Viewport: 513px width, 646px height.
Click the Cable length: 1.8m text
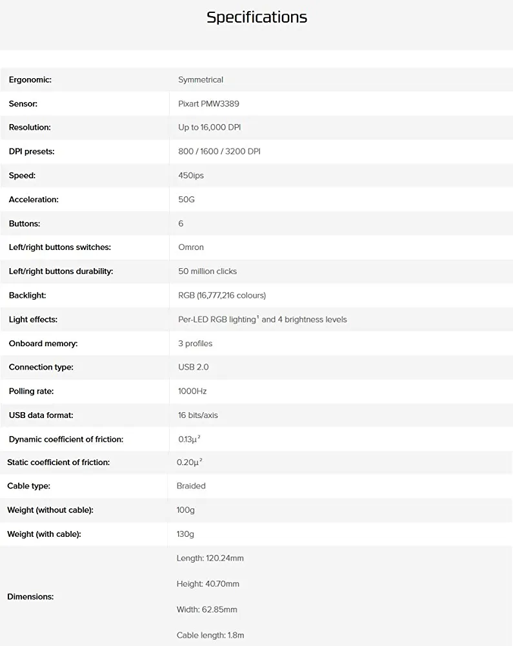pyautogui.click(x=210, y=635)
